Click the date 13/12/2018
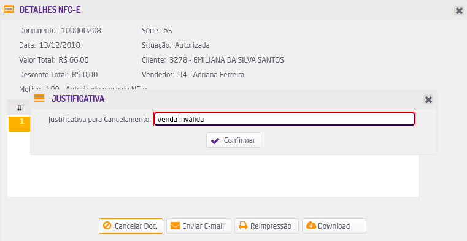 (60, 45)
